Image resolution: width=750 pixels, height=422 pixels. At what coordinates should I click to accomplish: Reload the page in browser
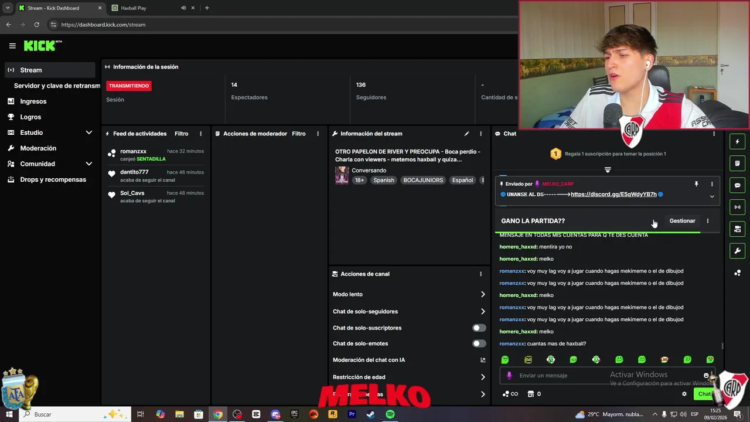(x=36, y=25)
